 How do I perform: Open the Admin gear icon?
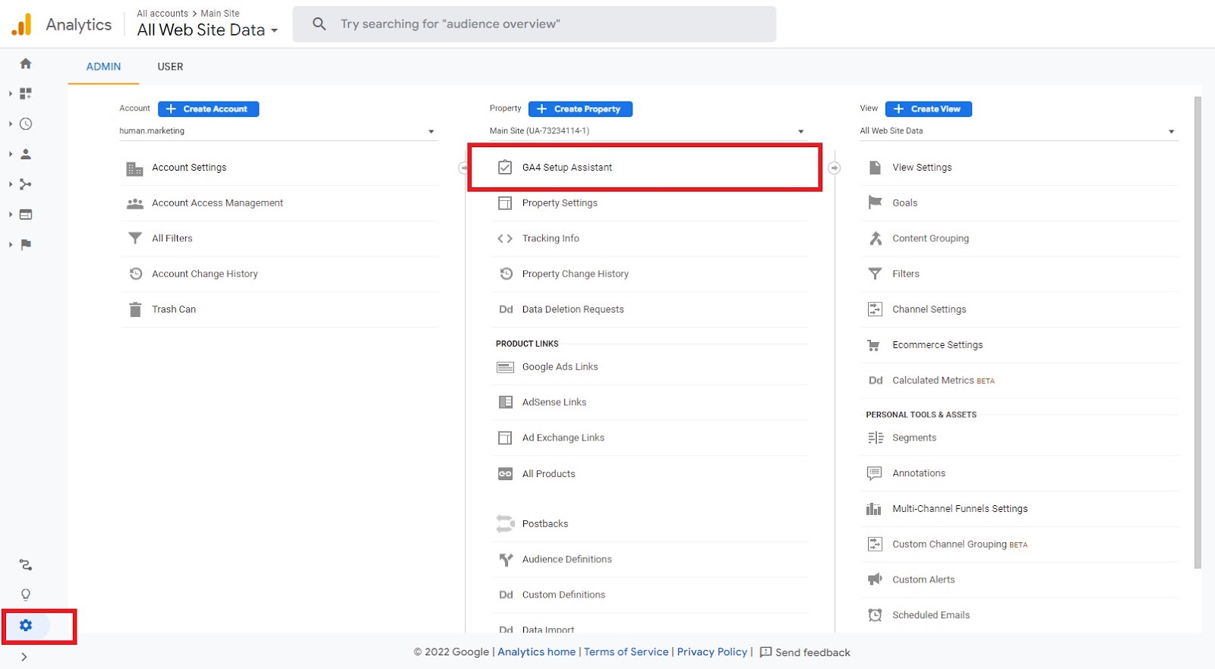[26, 626]
